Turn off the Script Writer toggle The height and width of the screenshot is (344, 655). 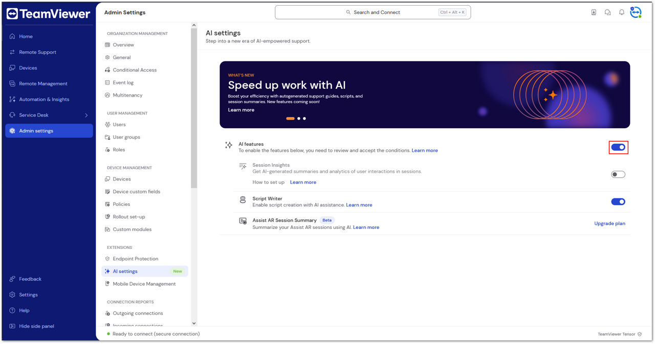618,201
